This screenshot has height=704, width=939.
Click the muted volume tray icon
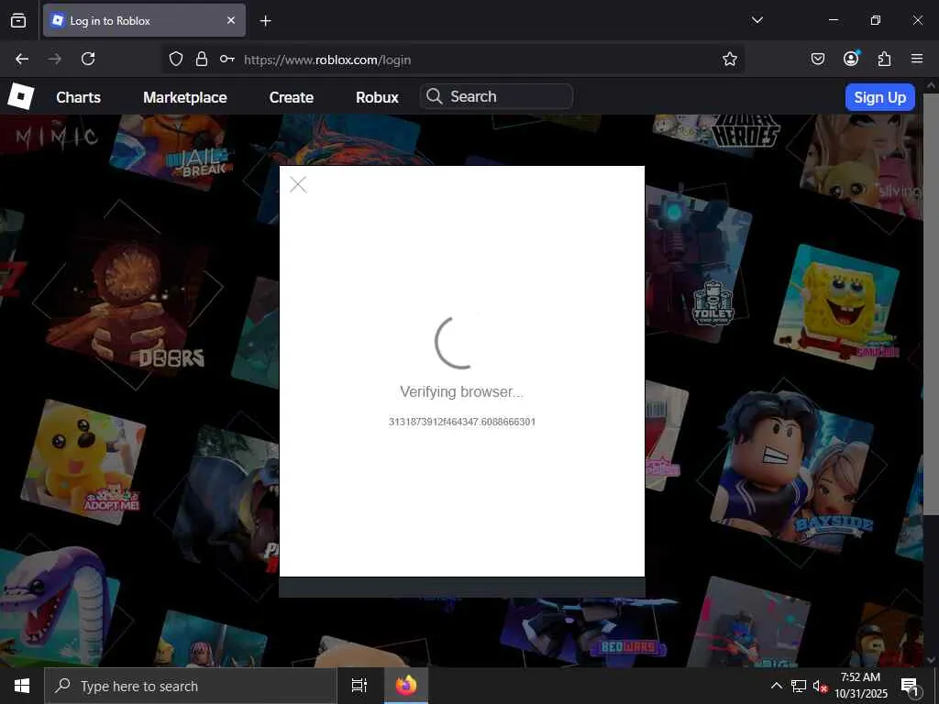[x=820, y=686]
